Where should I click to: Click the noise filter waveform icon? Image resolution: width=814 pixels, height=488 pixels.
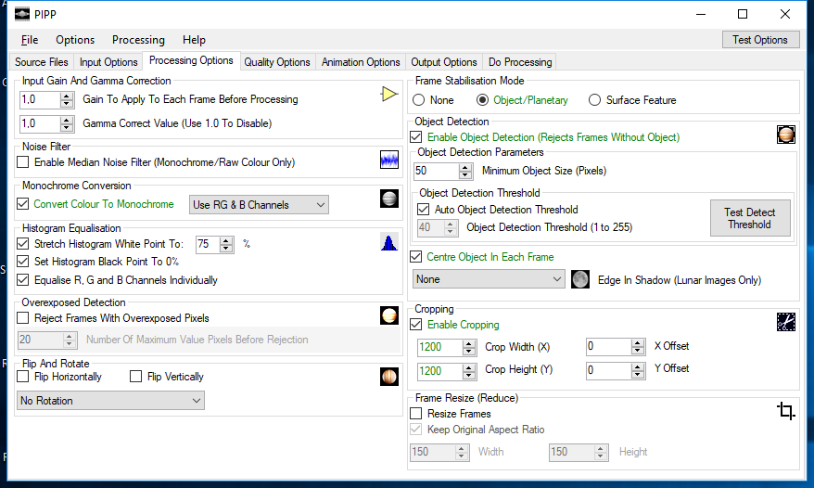(389, 161)
